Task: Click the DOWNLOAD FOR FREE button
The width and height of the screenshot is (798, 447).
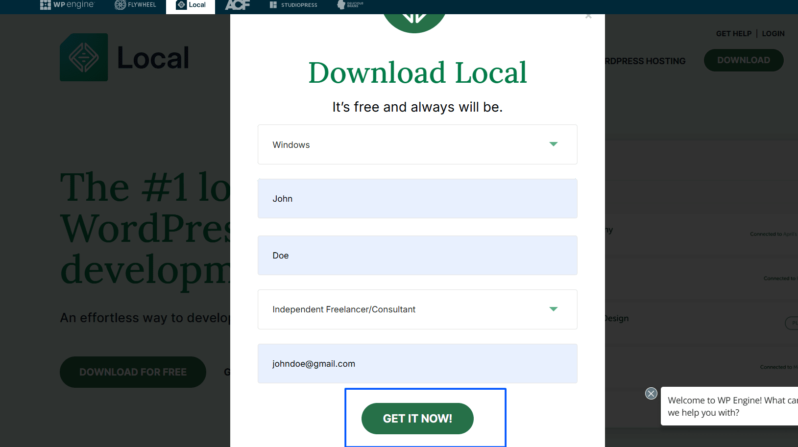Action: 133,372
